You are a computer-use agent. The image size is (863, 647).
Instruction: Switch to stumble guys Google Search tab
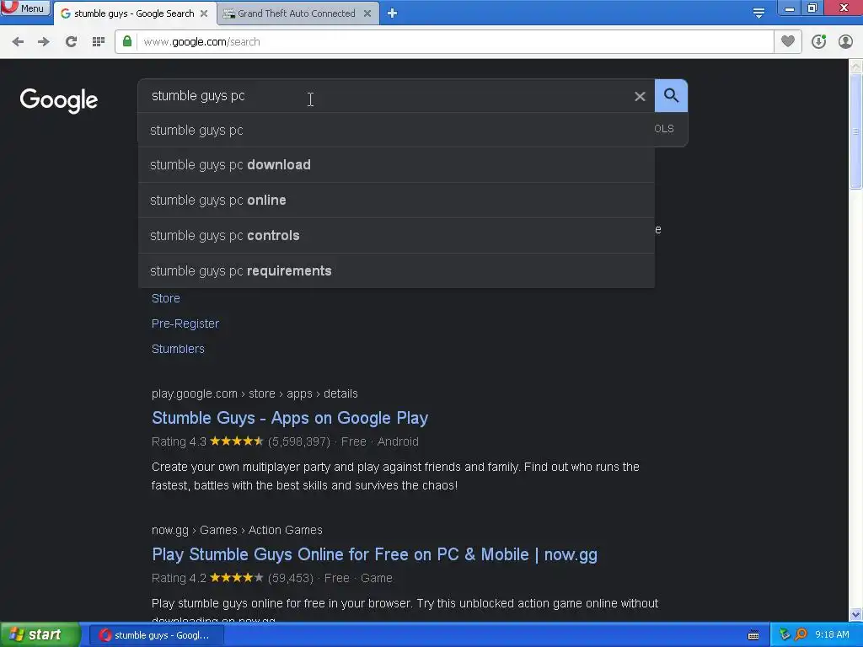click(x=134, y=13)
